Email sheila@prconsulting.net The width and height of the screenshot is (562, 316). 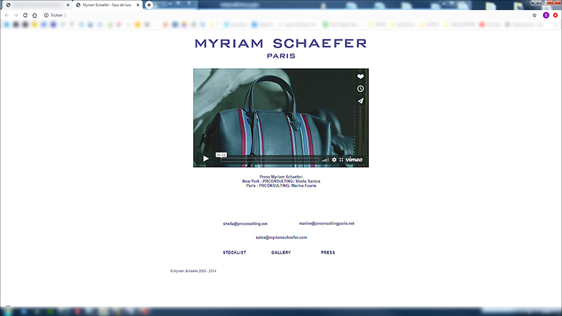coord(245,223)
